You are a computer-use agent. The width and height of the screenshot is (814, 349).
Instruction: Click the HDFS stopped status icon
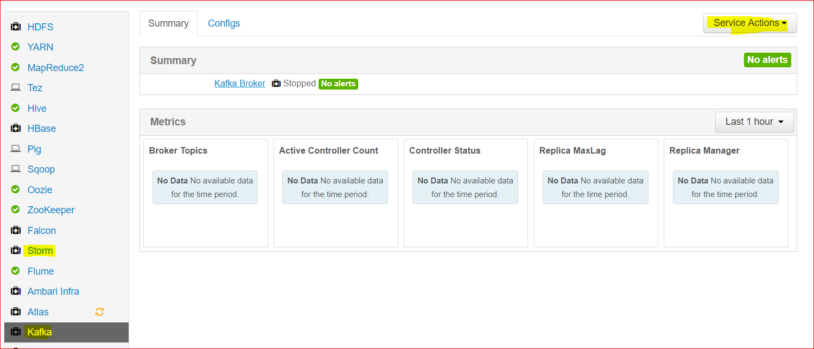[x=16, y=27]
